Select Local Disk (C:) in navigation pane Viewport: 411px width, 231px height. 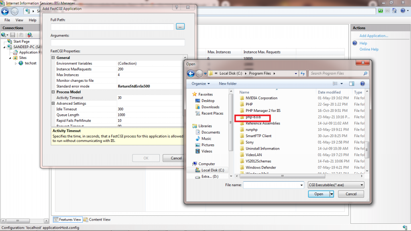tap(212, 170)
